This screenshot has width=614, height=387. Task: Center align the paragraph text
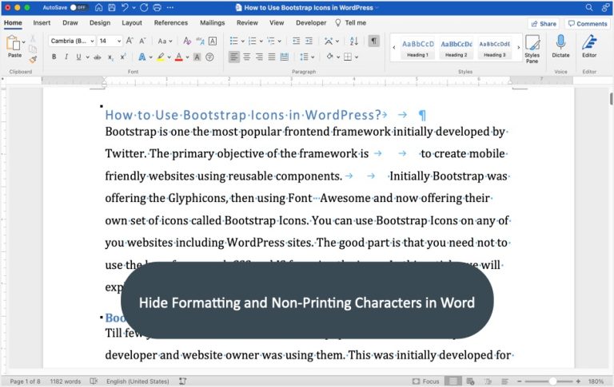point(247,57)
